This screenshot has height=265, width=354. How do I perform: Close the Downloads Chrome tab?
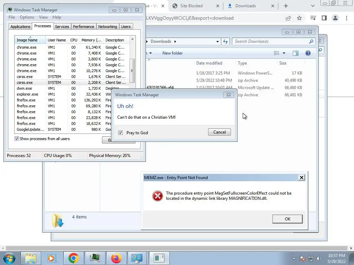pos(273,6)
